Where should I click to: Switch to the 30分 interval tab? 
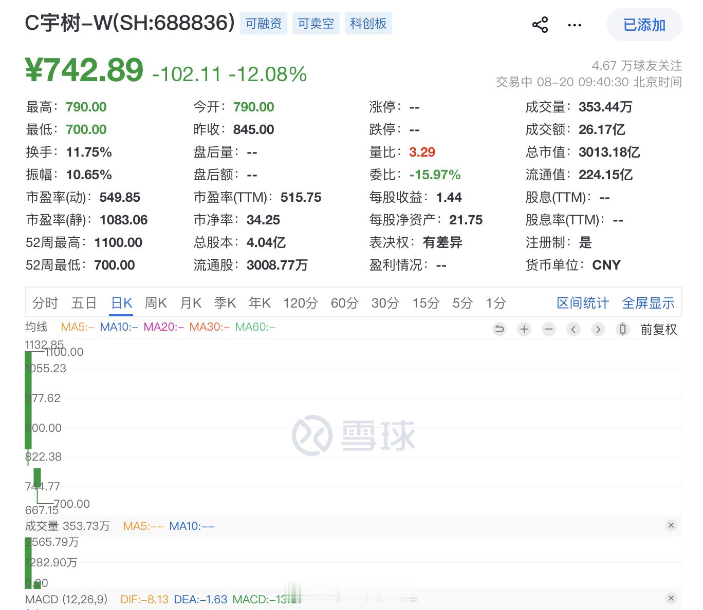[385, 303]
